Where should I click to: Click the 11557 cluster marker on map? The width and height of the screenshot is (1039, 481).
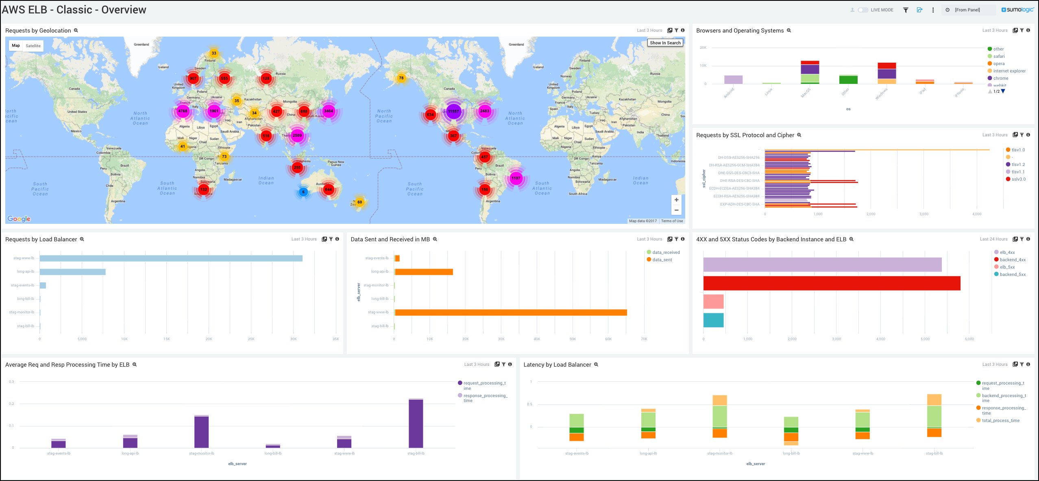453,111
